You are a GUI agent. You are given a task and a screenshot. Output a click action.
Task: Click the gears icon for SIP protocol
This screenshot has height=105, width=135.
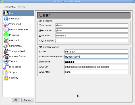point(6,46)
